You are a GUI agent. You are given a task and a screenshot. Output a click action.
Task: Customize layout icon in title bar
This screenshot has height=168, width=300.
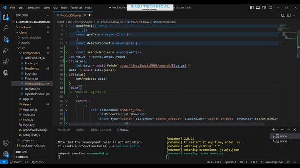point(270,7)
